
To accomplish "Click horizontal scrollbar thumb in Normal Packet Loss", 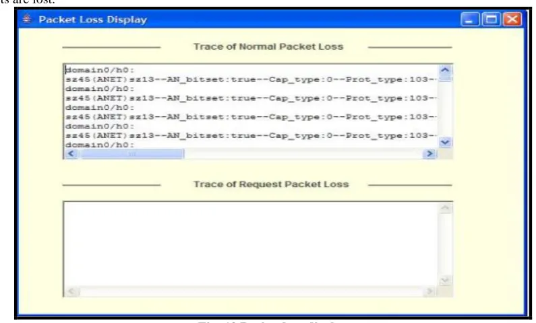I will 131,154.
